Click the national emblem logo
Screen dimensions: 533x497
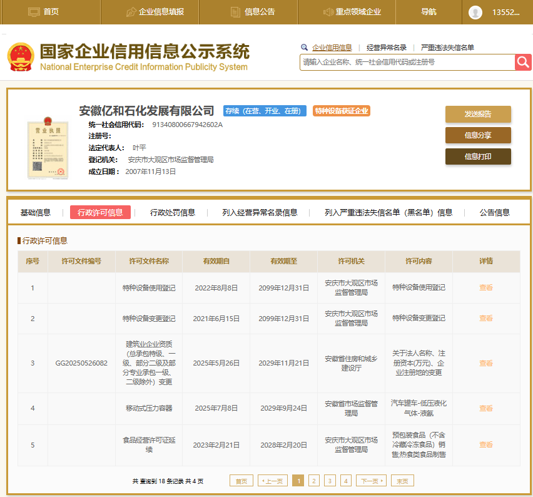(x=21, y=57)
